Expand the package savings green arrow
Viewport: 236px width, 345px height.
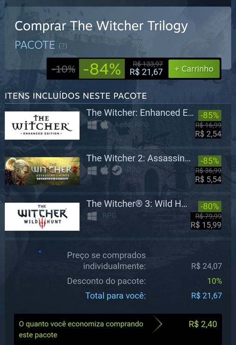tap(158, 324)
